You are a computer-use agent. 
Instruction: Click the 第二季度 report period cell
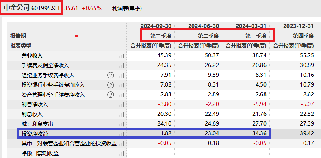208,36
